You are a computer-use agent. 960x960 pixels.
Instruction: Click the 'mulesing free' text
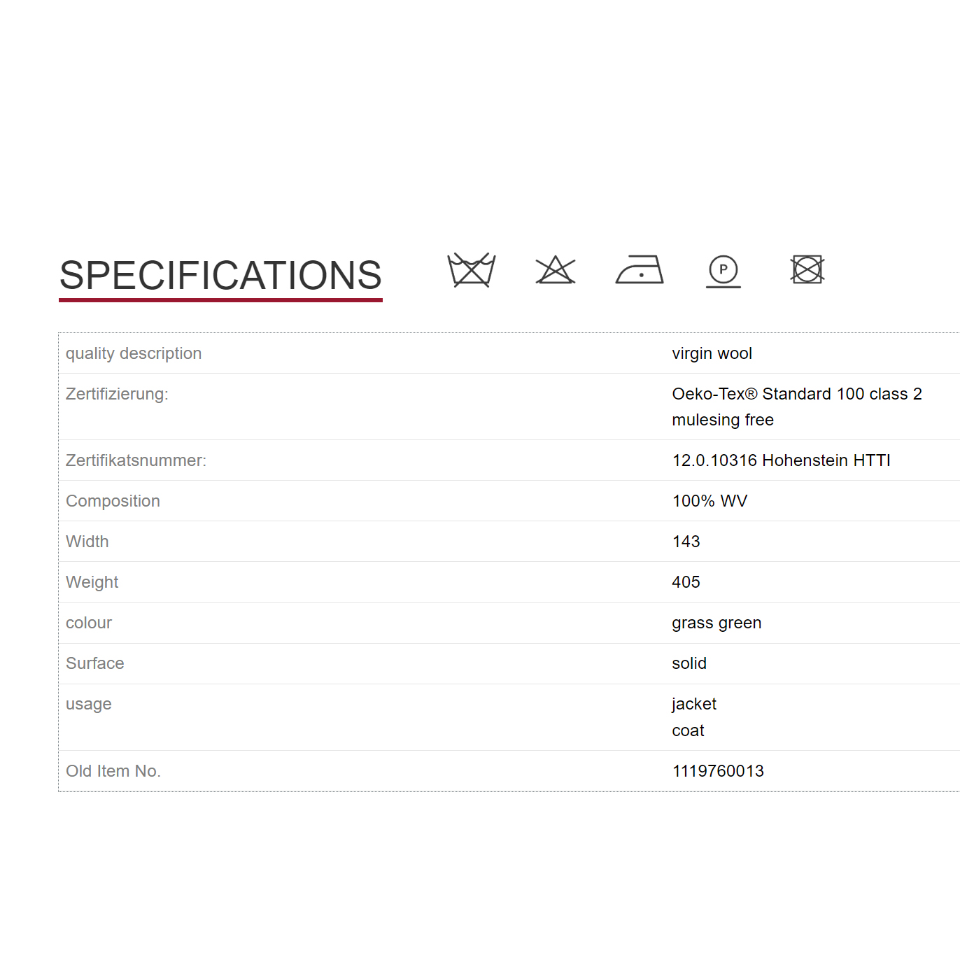point(723,420)
